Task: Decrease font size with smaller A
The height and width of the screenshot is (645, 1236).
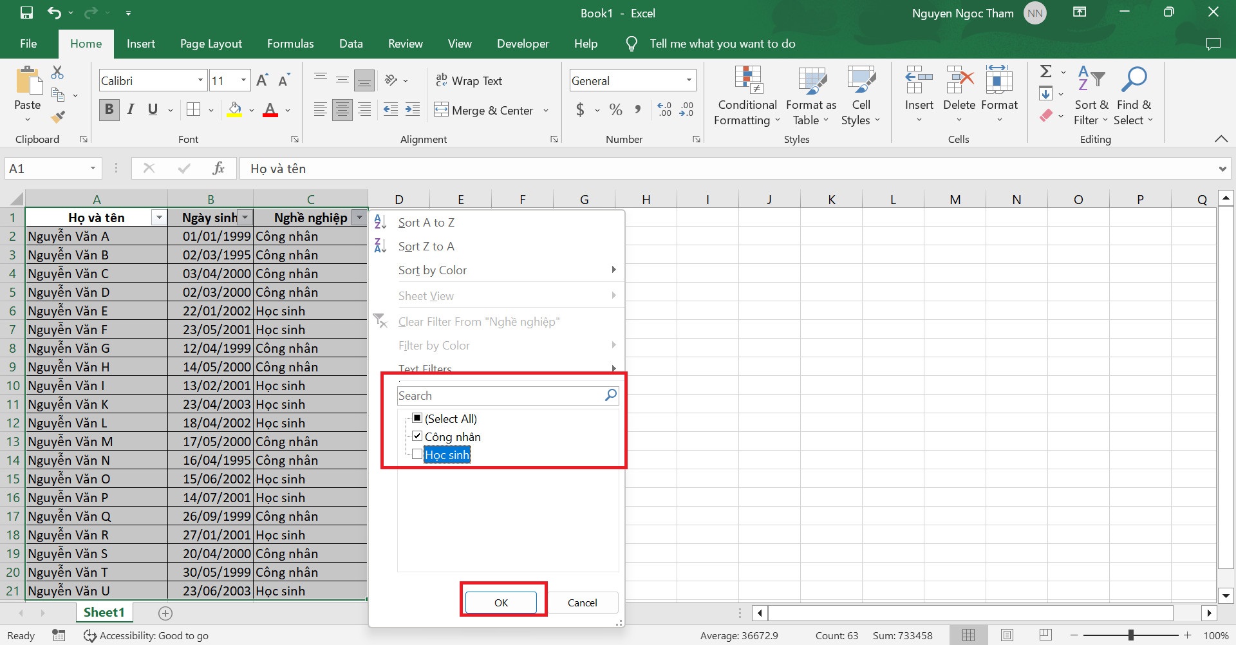Action: [x=284, y=80]
